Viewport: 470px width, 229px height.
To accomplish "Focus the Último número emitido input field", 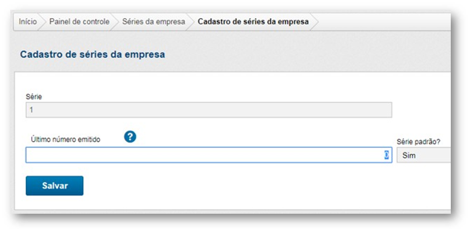I will click(x=202, y=156).
